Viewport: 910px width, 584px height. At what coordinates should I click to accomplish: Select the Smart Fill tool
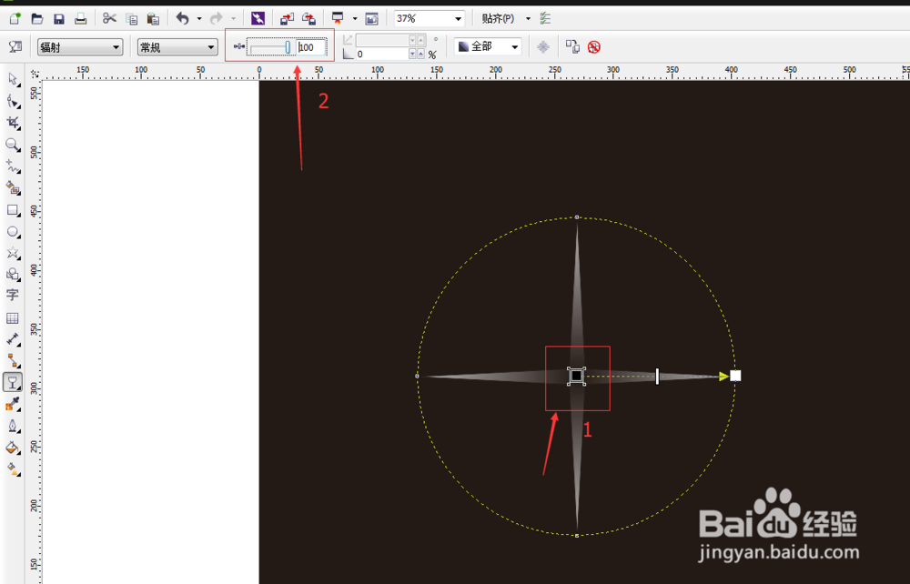tap(13, 188)
